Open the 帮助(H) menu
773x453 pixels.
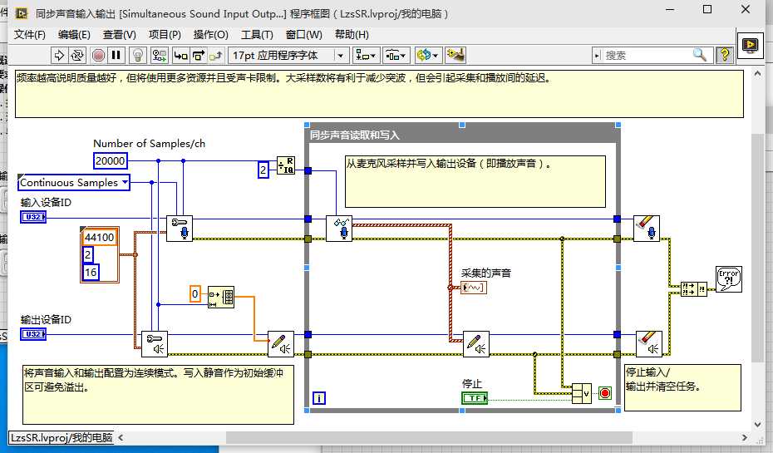click(352, 35)
